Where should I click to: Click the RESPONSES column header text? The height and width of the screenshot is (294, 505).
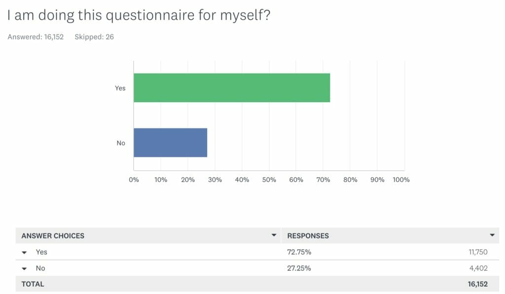[x=308, y=236]
